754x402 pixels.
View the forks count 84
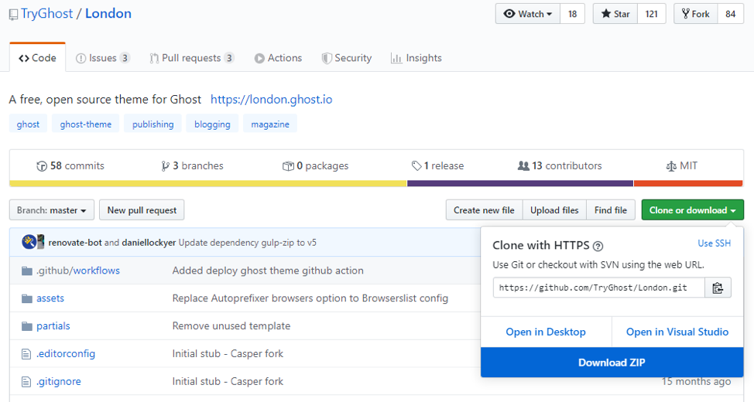coord(731,14)
